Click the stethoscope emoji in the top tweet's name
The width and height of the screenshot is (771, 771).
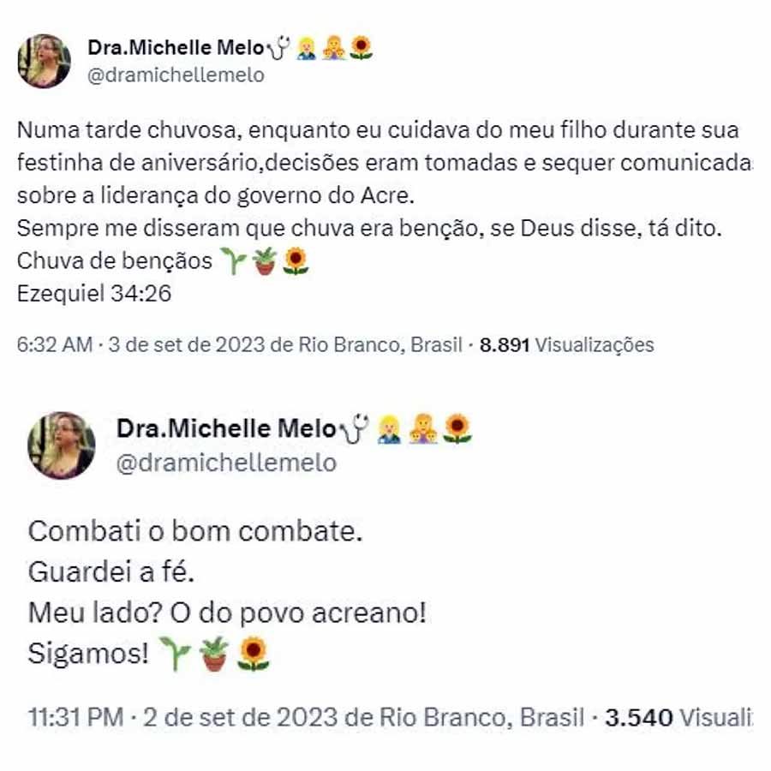click(278, 48)
